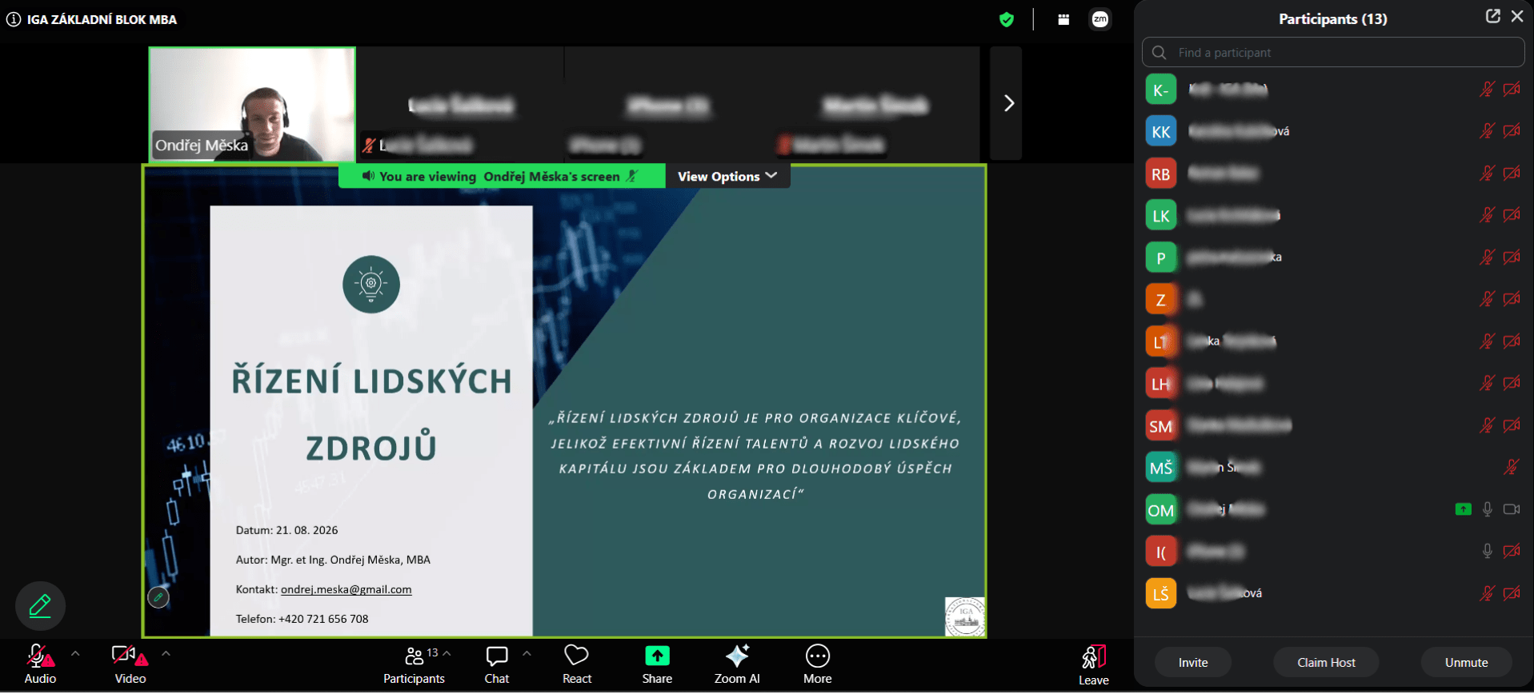Toggle camera with the Video button
The image size is (1534, 694).
point(130,664)
